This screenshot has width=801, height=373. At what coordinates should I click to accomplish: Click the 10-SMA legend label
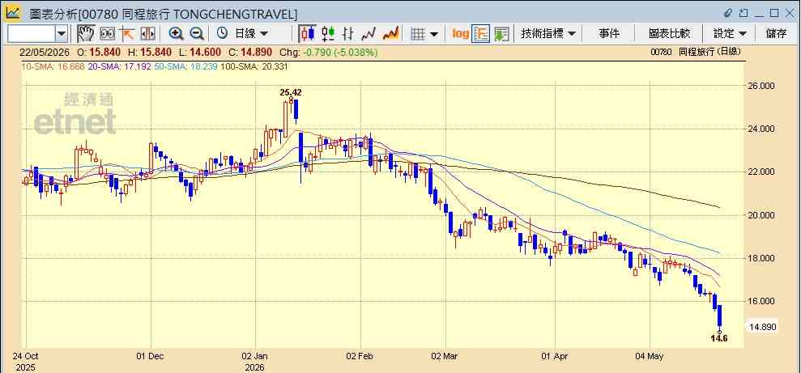(x=53, y=66)
